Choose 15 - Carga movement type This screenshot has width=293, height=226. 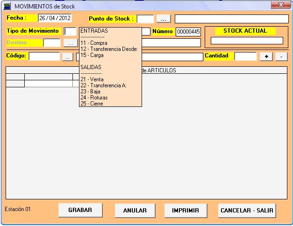tap(92, 55)
